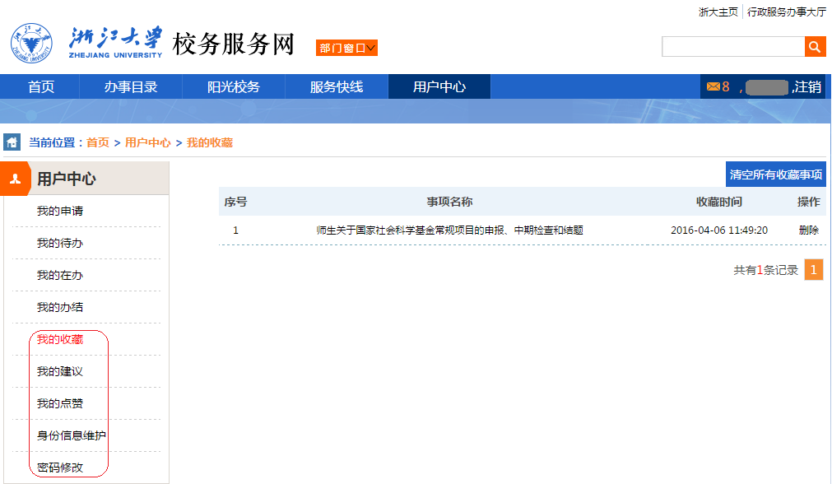Click 清空所有收藏事项 button
This screenshot has width=832, height=484.
click(775, 175)
